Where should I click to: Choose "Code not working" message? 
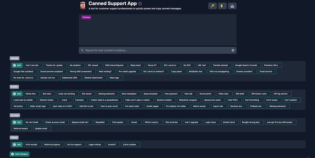67,94
